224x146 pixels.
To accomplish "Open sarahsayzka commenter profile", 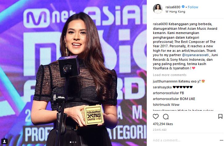I will pos(162,87).
